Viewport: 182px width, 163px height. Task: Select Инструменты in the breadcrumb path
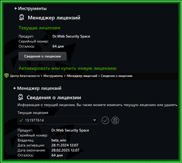53,76
